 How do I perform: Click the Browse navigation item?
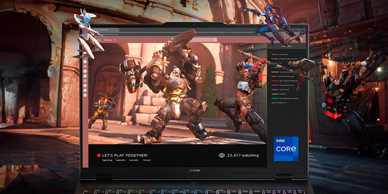coord(108,40)
